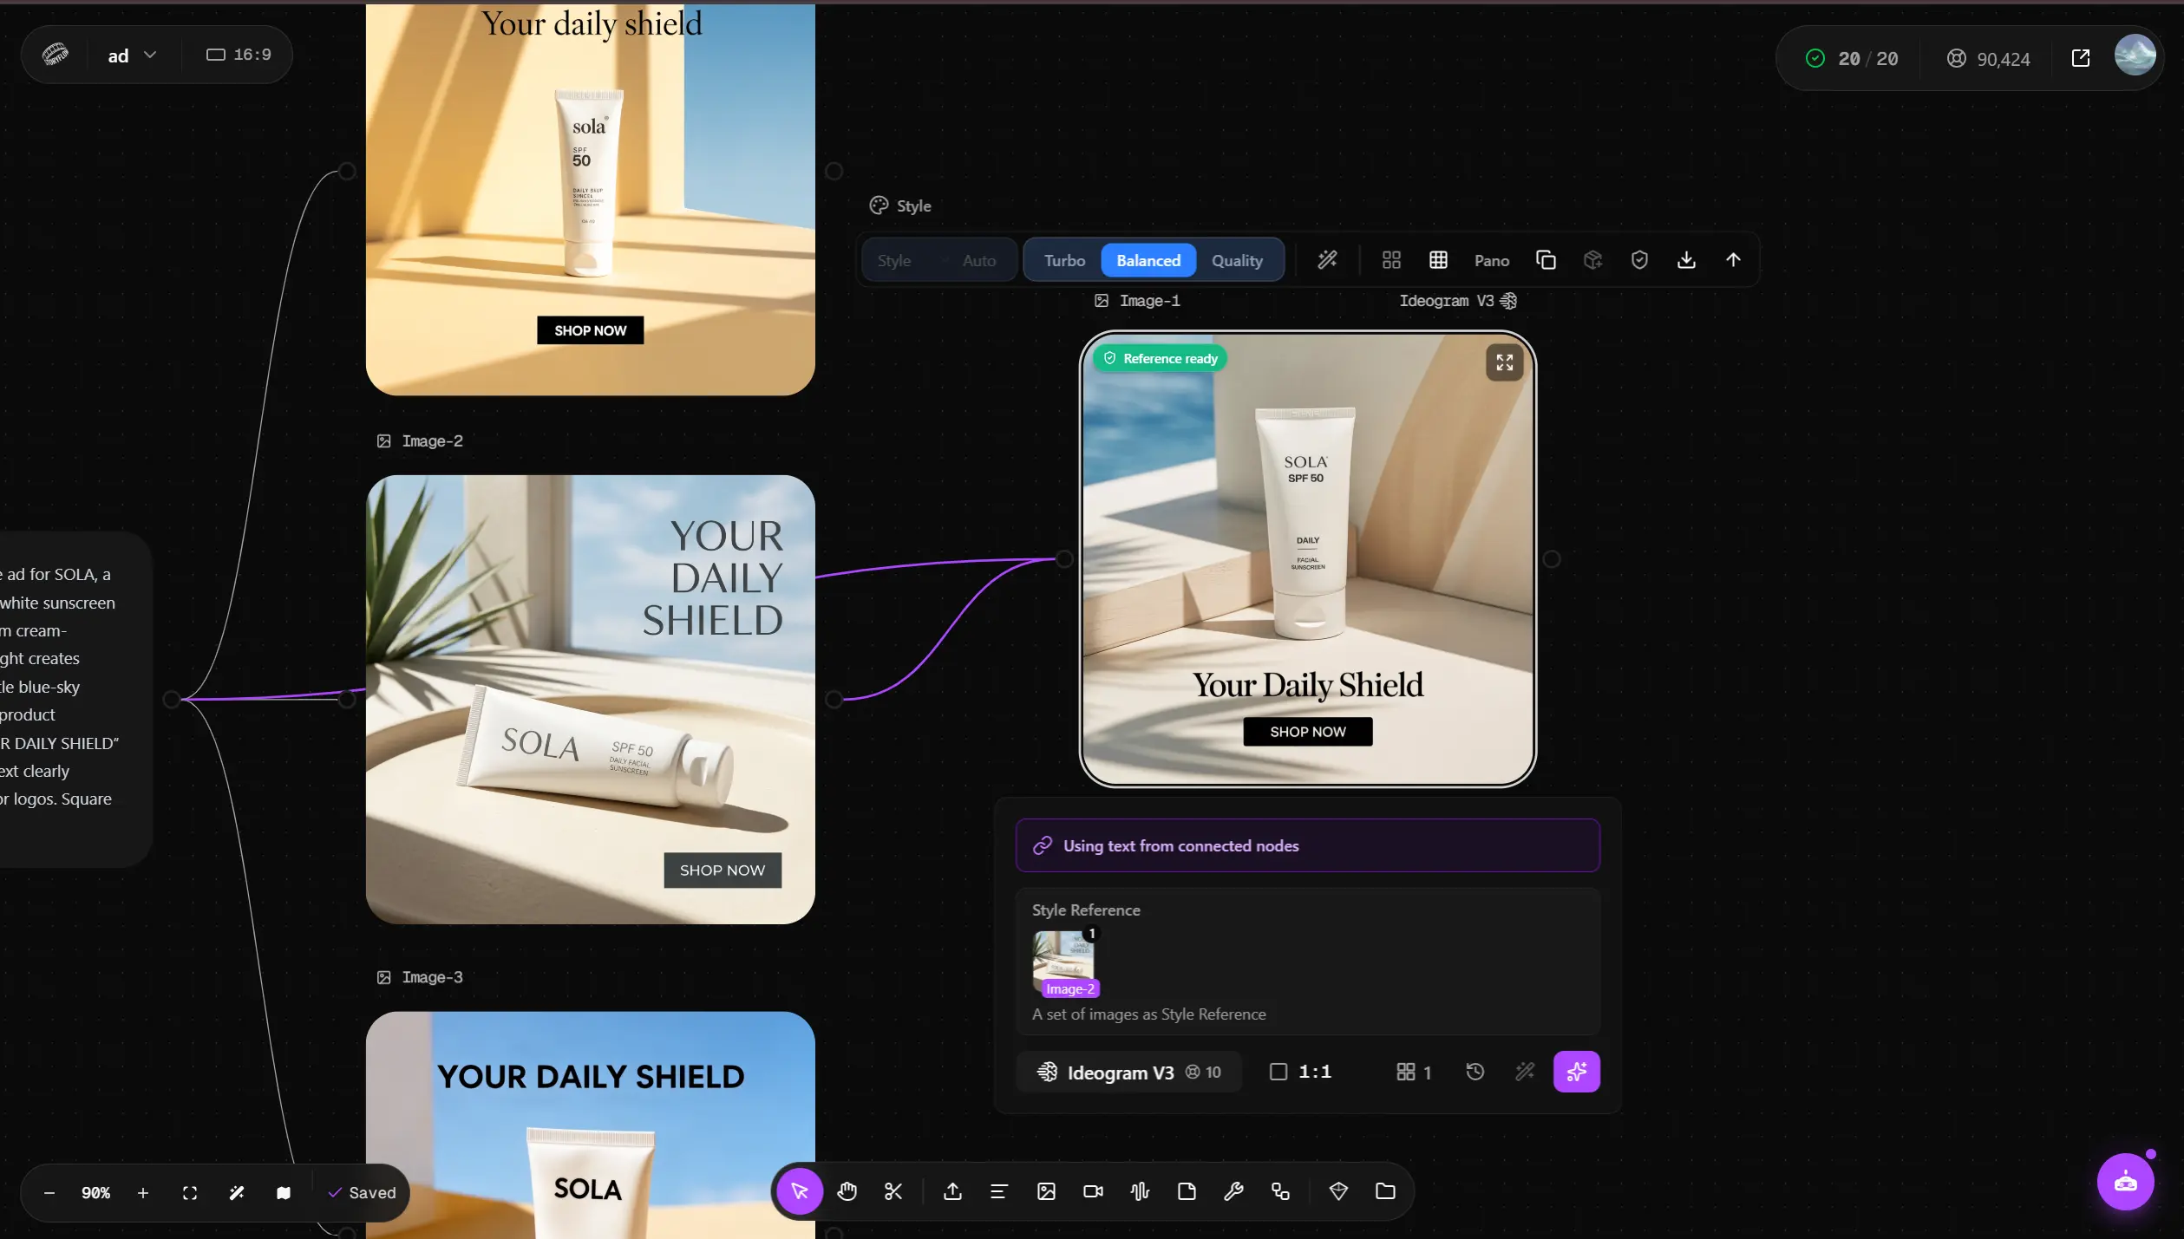Click the Image-2 style reference thumbnail

click(1063, 962)
